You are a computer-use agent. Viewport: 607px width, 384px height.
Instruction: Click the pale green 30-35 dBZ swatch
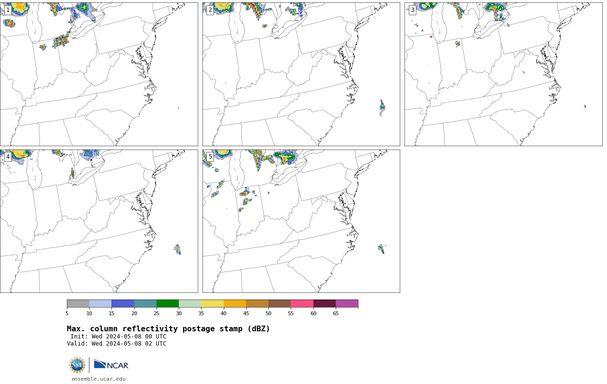pyautogui.click(x=190, y=304)
